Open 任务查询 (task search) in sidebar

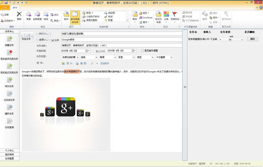pos(9,121)
